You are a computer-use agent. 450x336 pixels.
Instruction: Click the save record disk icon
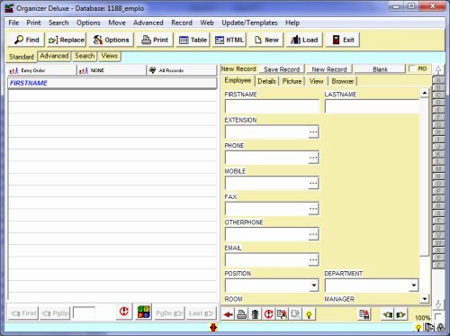[364, 314]
